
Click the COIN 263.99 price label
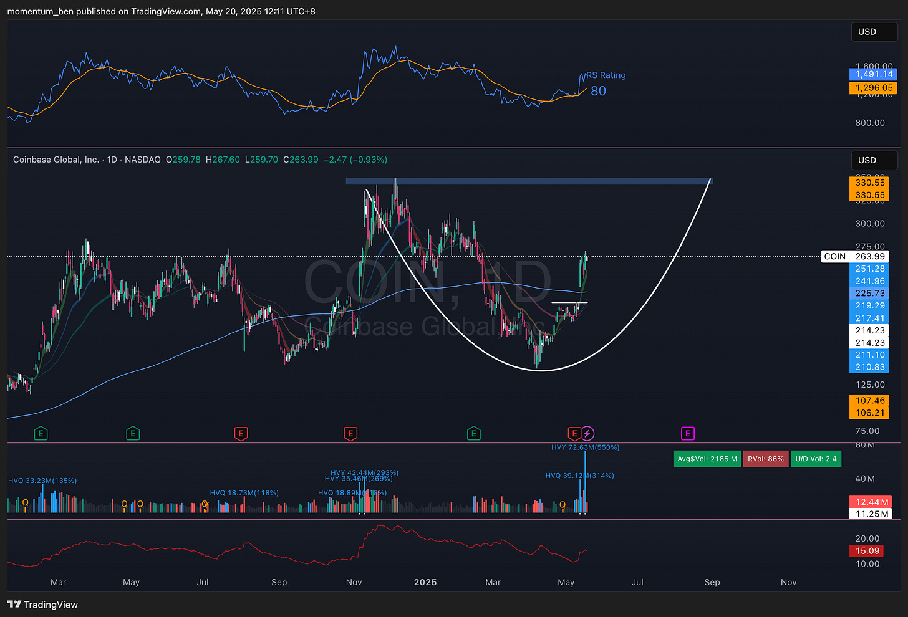click(x=856, y=256)
